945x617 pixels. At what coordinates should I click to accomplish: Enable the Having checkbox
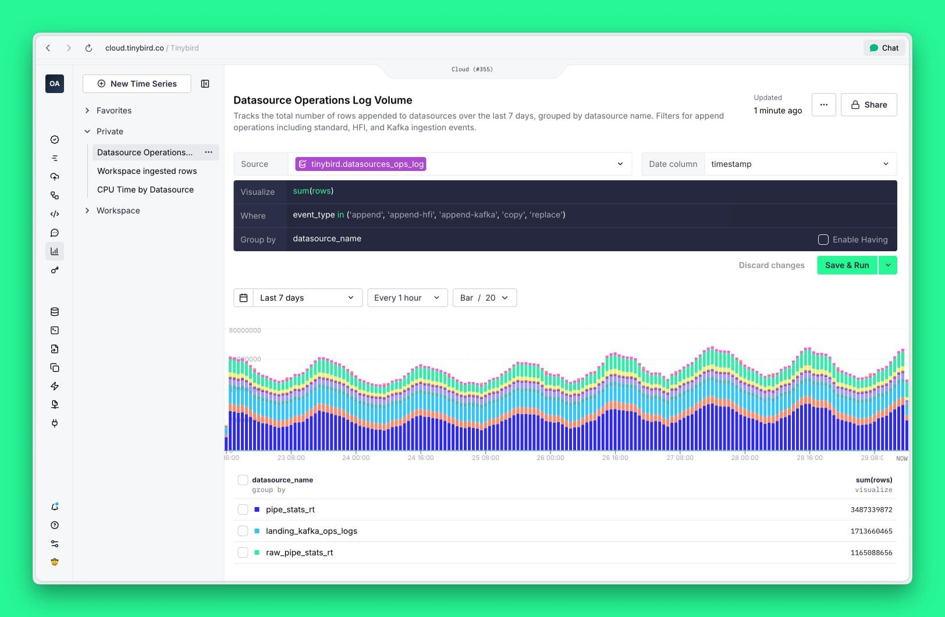(x=823, y=240)
